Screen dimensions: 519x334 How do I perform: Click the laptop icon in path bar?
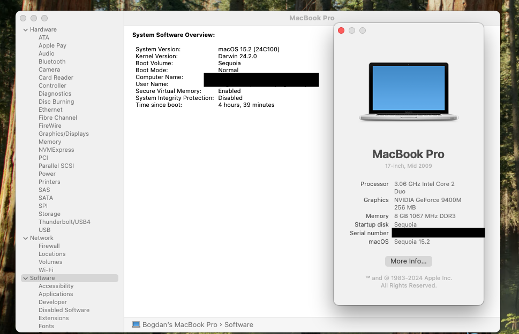tap(136, 325)
